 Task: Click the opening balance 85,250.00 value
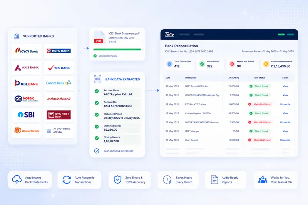coord(110,130)
